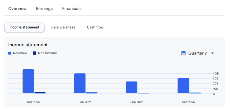Show the Cash flow view

point(95,27)
